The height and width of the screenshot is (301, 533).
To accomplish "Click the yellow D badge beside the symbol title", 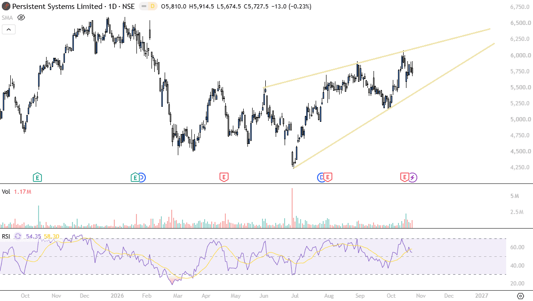I will click(152, 7).
